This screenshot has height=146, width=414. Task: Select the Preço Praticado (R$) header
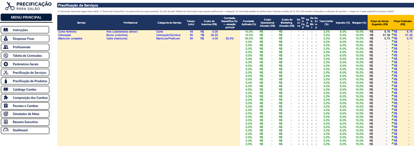403,23
